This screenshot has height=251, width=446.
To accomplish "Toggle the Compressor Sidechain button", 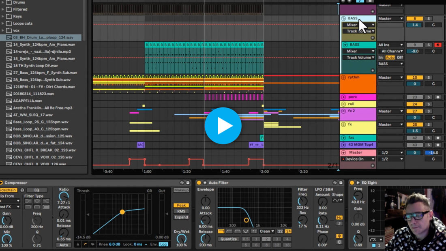I will pos(8,190).
